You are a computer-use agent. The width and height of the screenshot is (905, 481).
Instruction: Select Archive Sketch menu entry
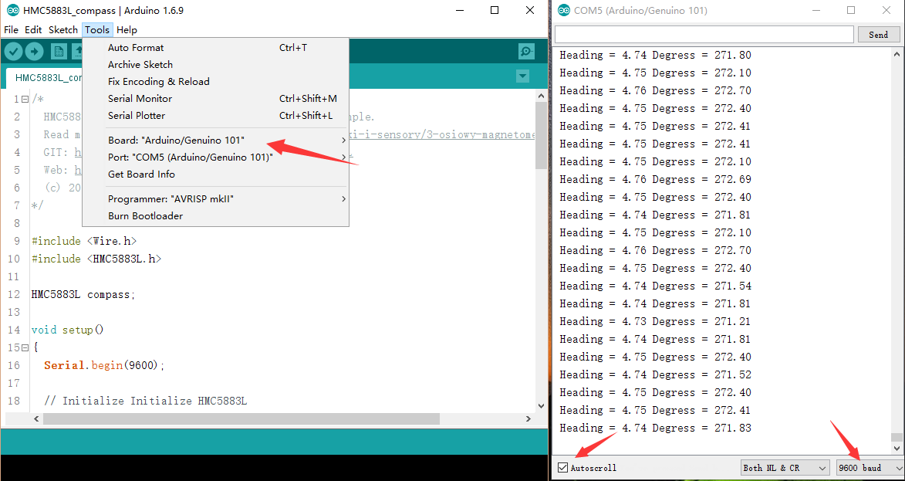pyautogui.click(x=216, y=65)
